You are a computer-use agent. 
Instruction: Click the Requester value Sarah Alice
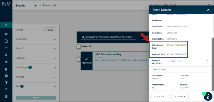point(172,33)
